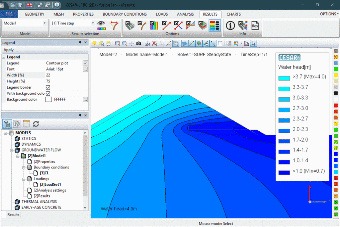Click the red X deselect-all cursor icon
Image resolution: width=340 pixels, height=227 pixels.
[x=155, y=43]
